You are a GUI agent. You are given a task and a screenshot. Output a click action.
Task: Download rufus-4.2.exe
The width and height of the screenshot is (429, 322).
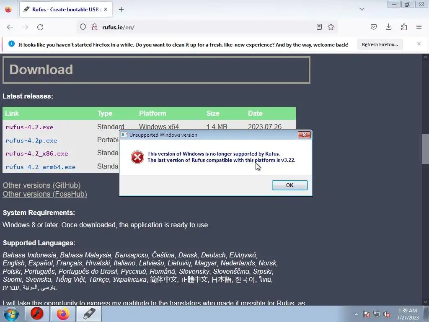click(29, 127)
